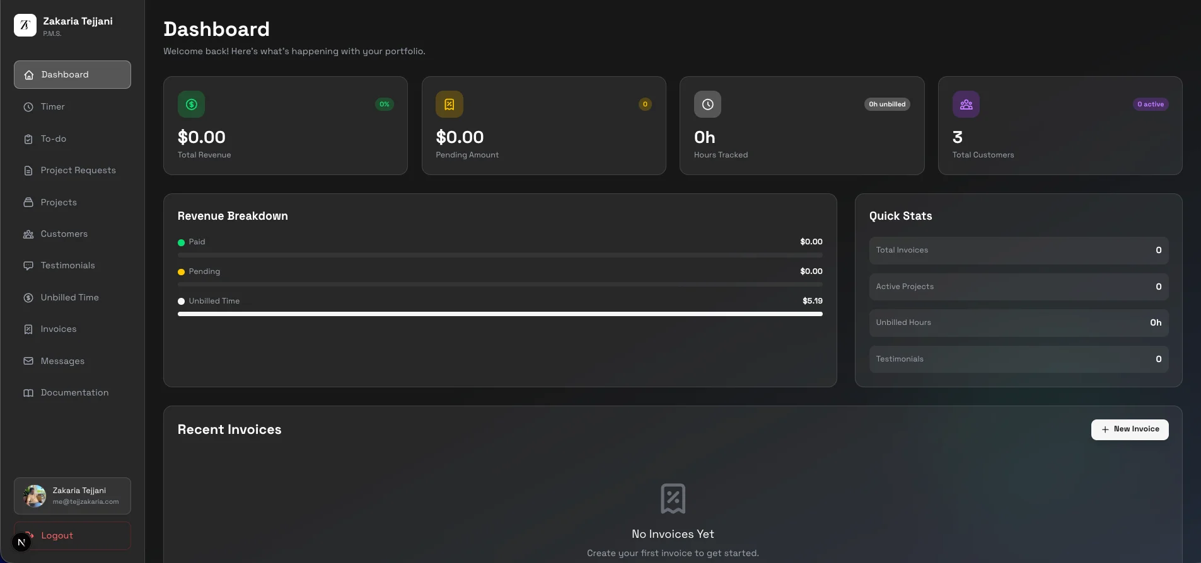
Task: Click the clock Hours Tracked icon
Action: (707, 105)
